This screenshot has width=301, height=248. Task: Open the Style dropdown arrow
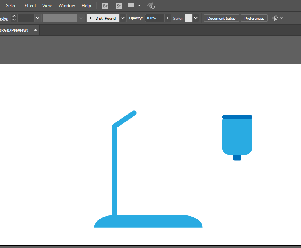tap(196, 18)
